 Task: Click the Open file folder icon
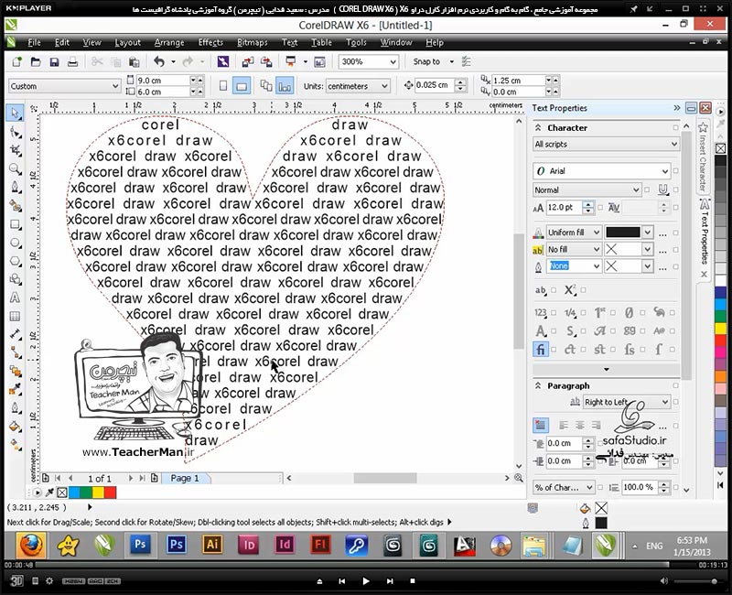click(x=36, y=61)
